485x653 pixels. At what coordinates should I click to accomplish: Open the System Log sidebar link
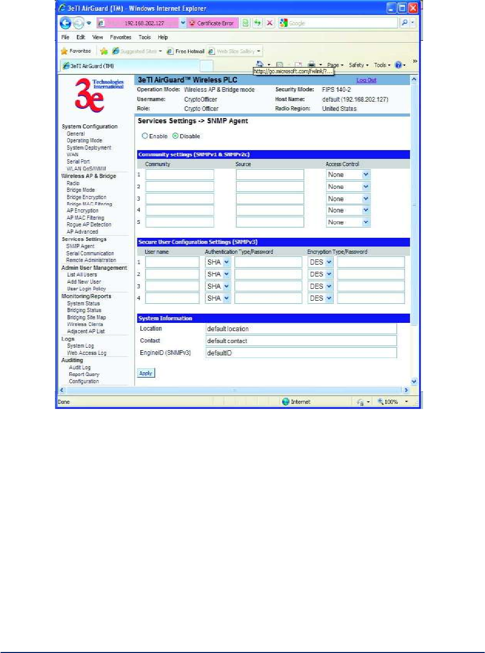pos(80,346)
